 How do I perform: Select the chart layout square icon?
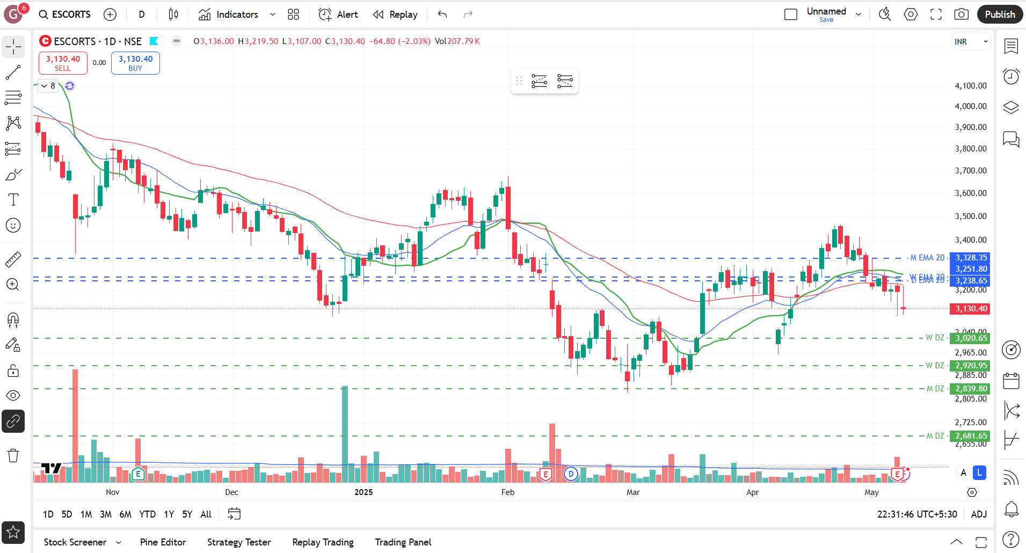point(791,14)
